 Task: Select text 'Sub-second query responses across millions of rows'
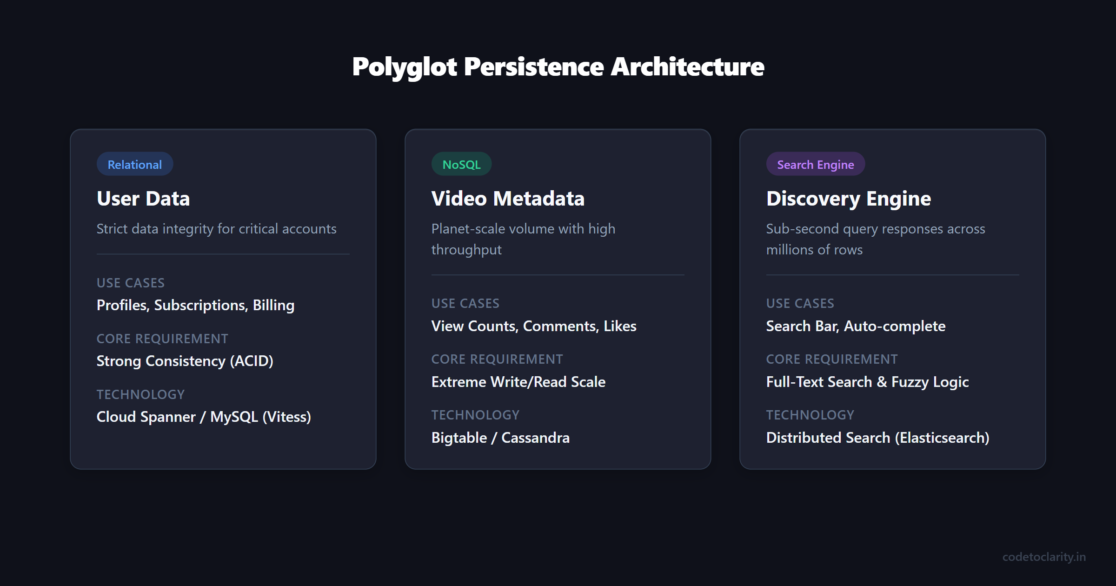876,239
